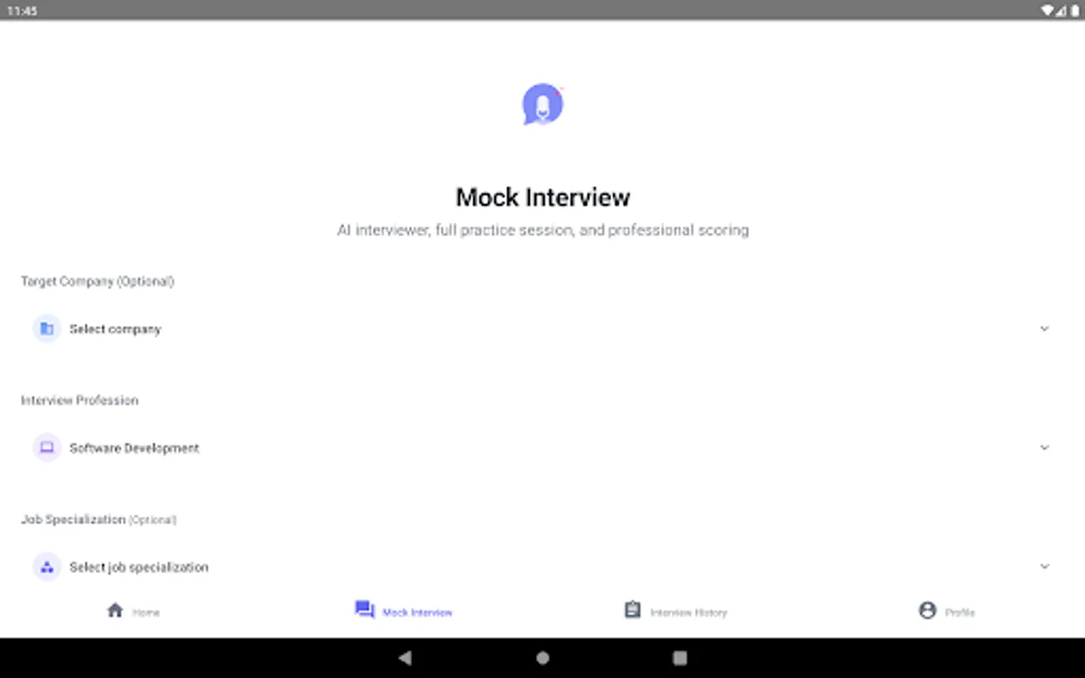Tap the Android back navigation button
This screenshot has width=1085, height=678.
click(405, 658)
